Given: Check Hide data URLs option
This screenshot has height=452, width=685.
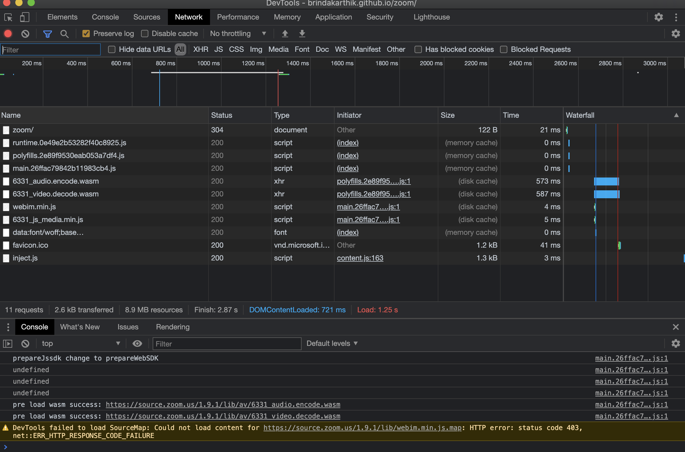Looking at the screenshot, I should tap(112, 49).
